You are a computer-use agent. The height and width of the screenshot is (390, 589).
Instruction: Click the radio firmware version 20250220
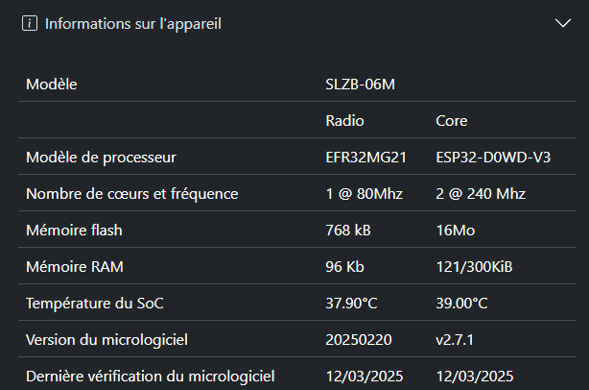click(359, 340)
